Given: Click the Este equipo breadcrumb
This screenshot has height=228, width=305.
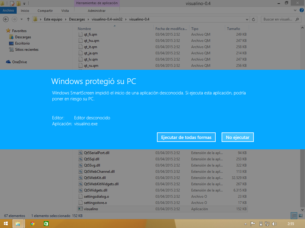Looking at the screenshot, I should (x=53, y=19).
